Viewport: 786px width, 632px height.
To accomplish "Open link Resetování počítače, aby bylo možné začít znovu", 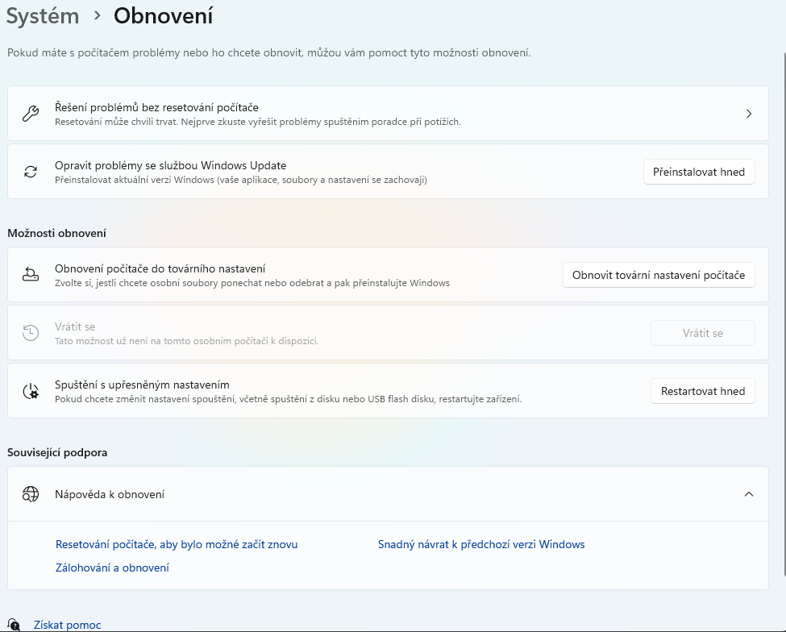I will coord(177,544).
